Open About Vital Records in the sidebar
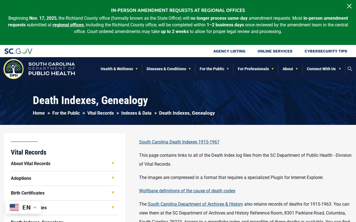The image size is (356, 222). (31, 163)
